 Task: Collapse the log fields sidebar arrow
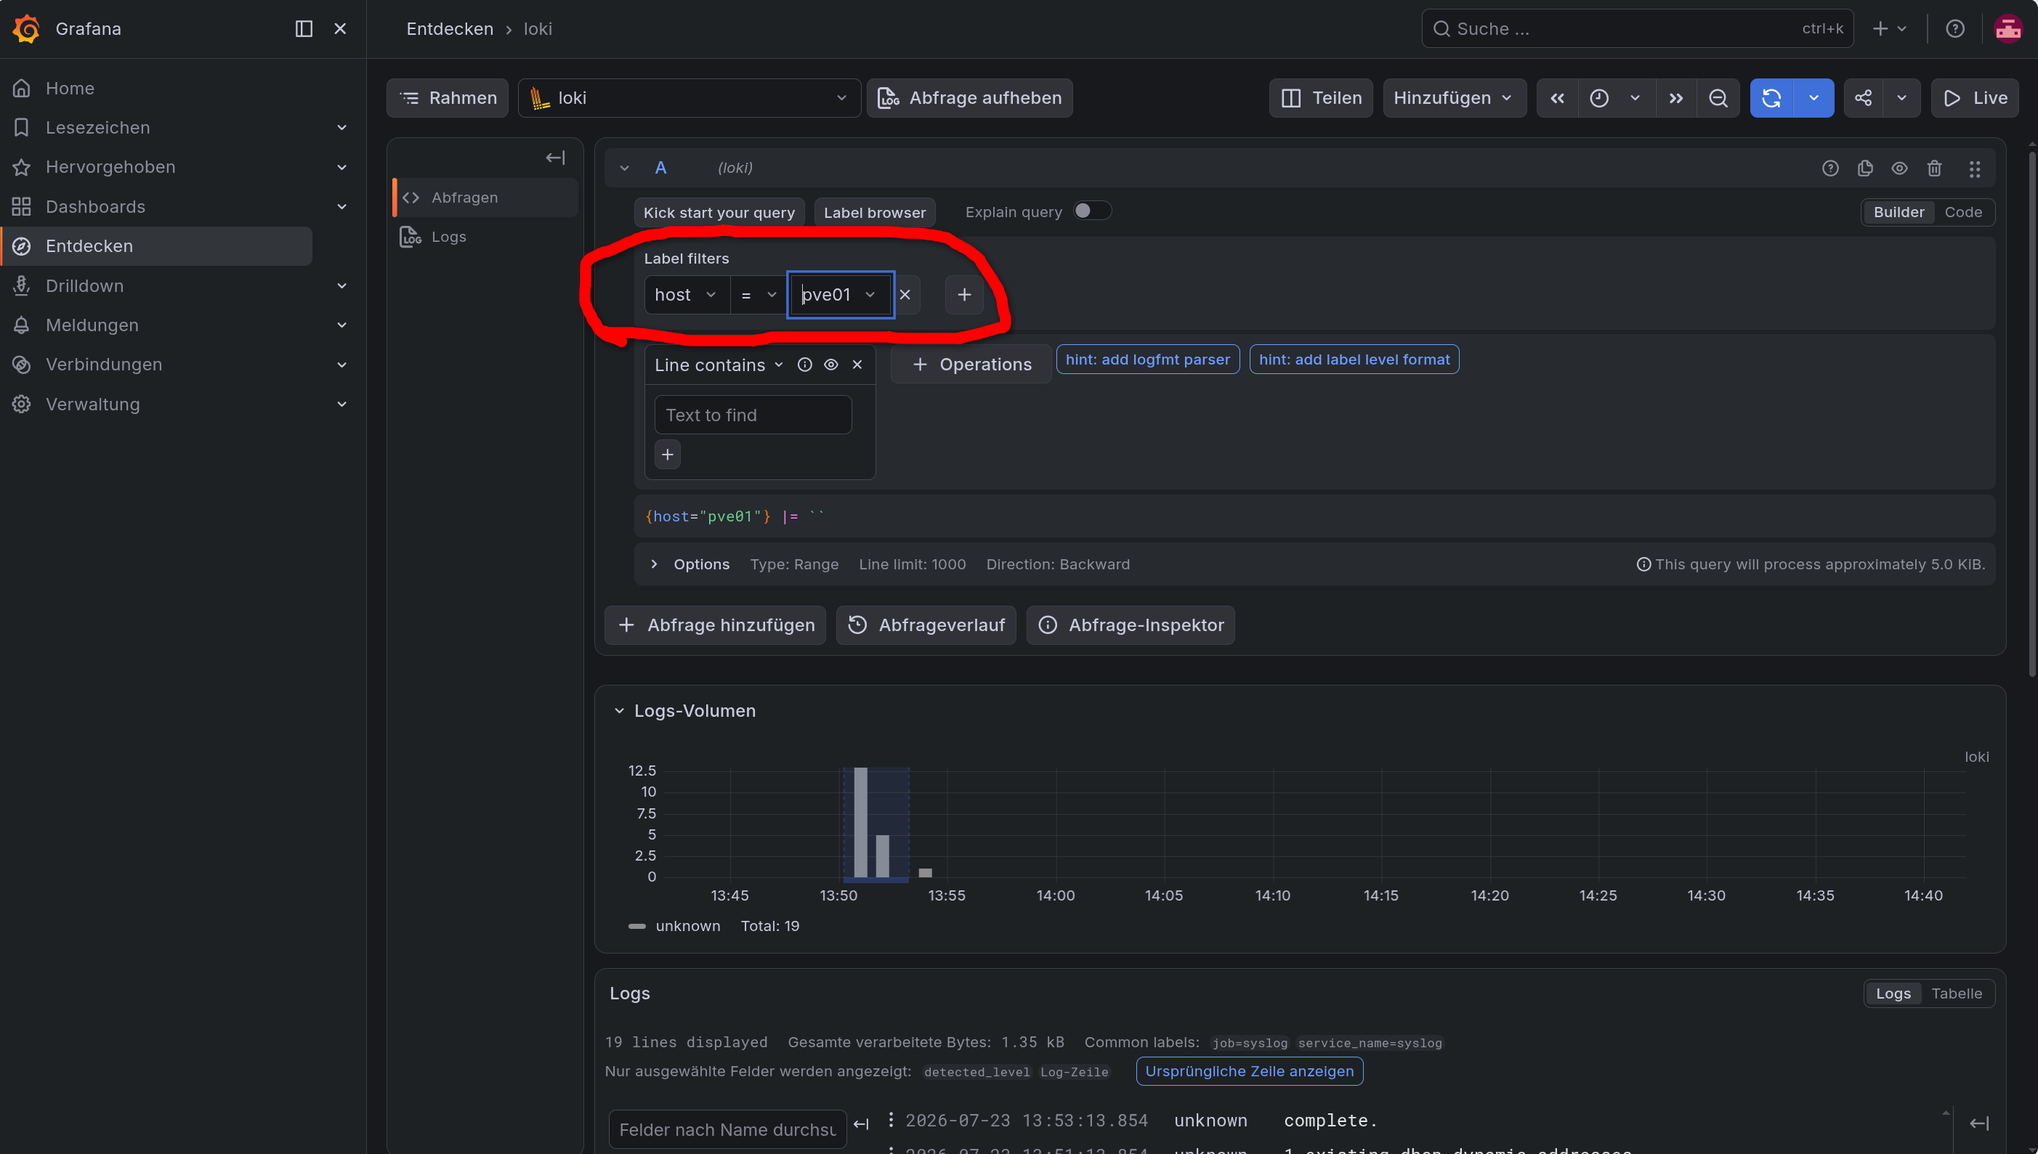tap(861, 1124)
